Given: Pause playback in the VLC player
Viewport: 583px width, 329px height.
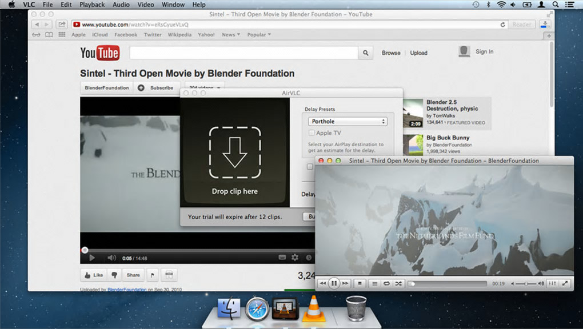Looking at the screenshot, I should click(x=334, y=283).
